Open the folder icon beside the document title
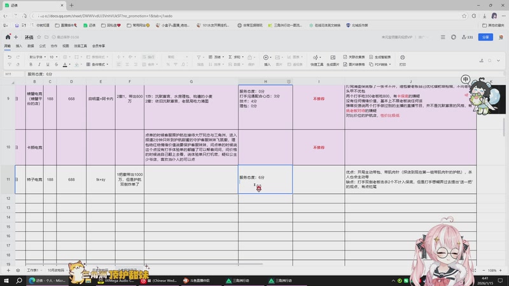The image size is (509, 286). pyautogui.click(x=46, y=37)
